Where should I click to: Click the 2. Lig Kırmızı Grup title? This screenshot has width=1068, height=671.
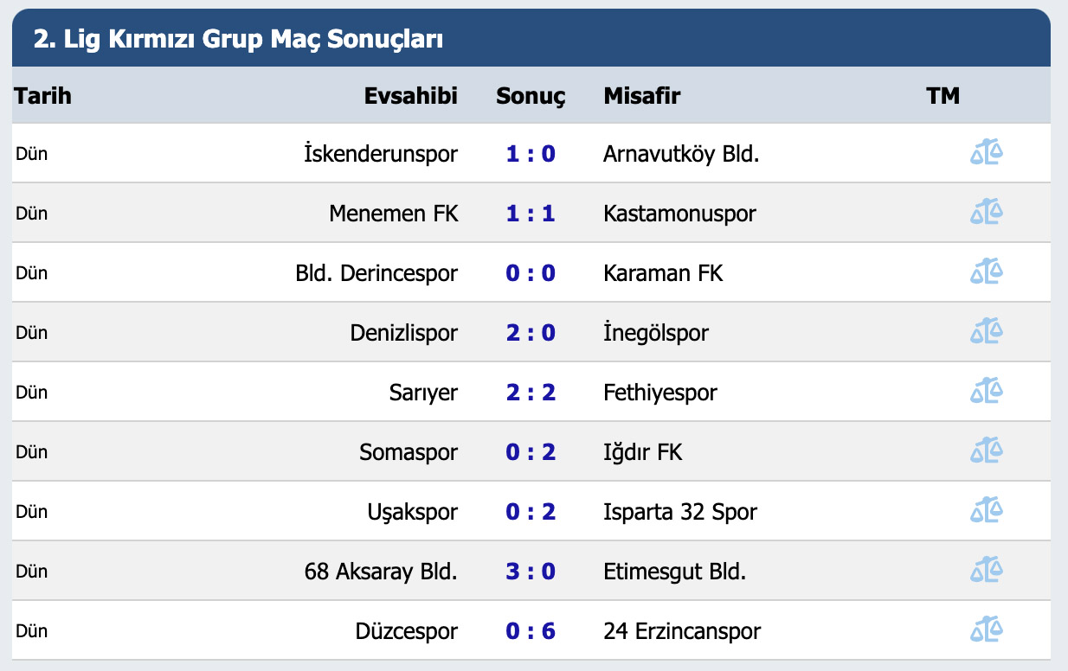pyautogui.click(x=238, y=40)
